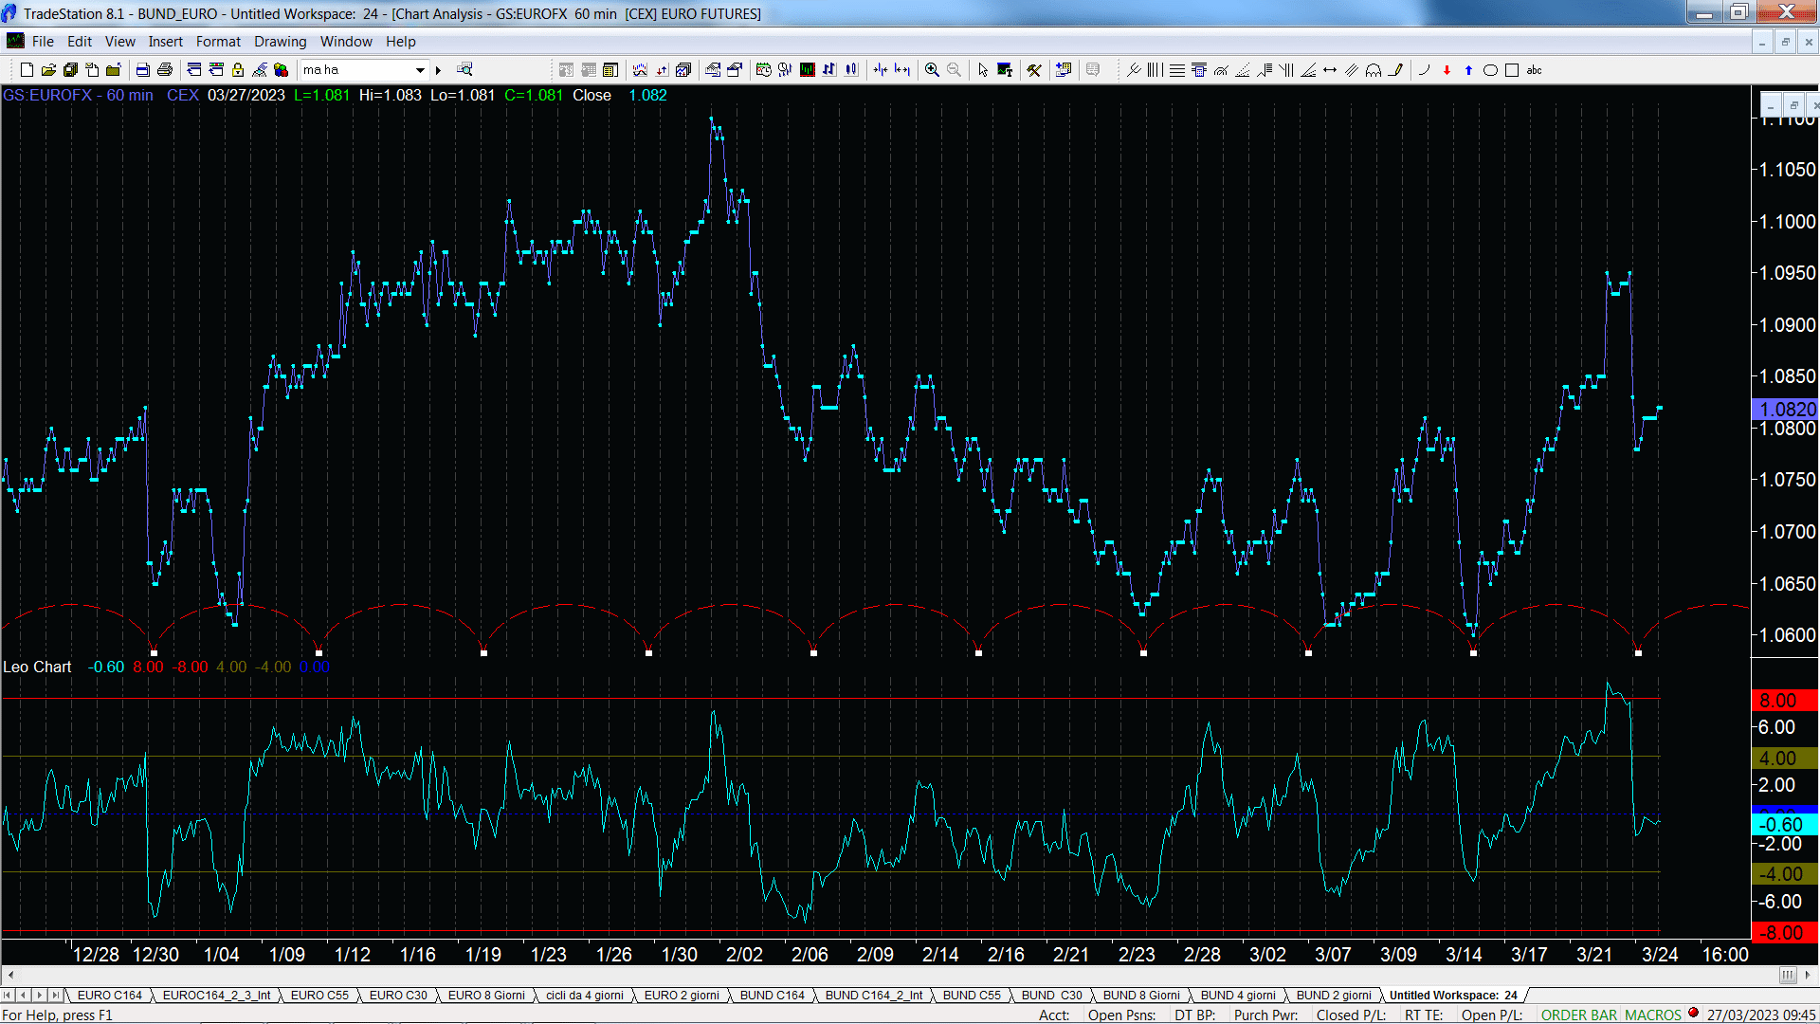Image resolution: width=1820 pixels, height=1024 pixels.
Task: Click the Print preview icon
Action: pos(142,70)
